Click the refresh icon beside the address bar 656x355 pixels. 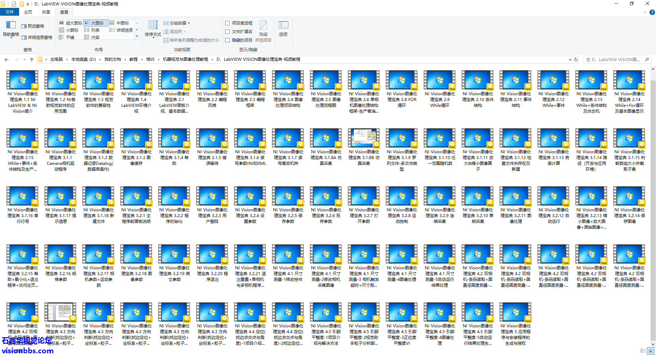pos(576,59)
